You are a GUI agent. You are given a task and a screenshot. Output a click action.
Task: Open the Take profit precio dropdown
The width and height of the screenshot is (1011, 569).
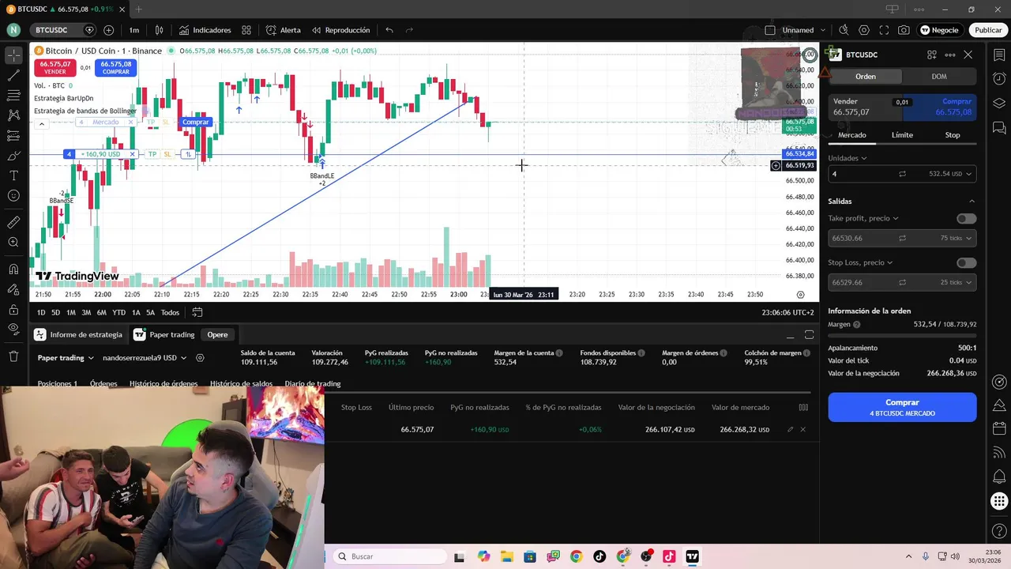pos(863,218)
